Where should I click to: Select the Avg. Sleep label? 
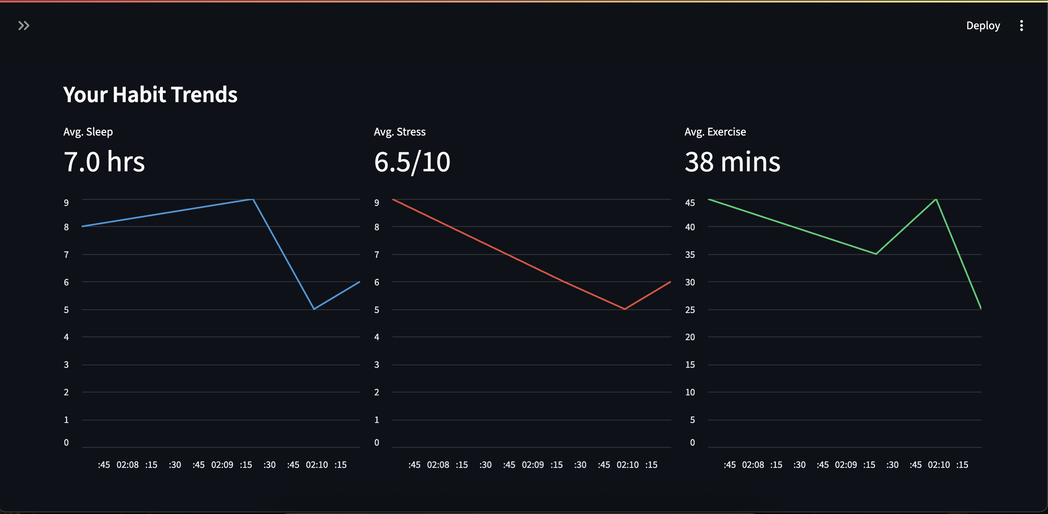[88, 132]
